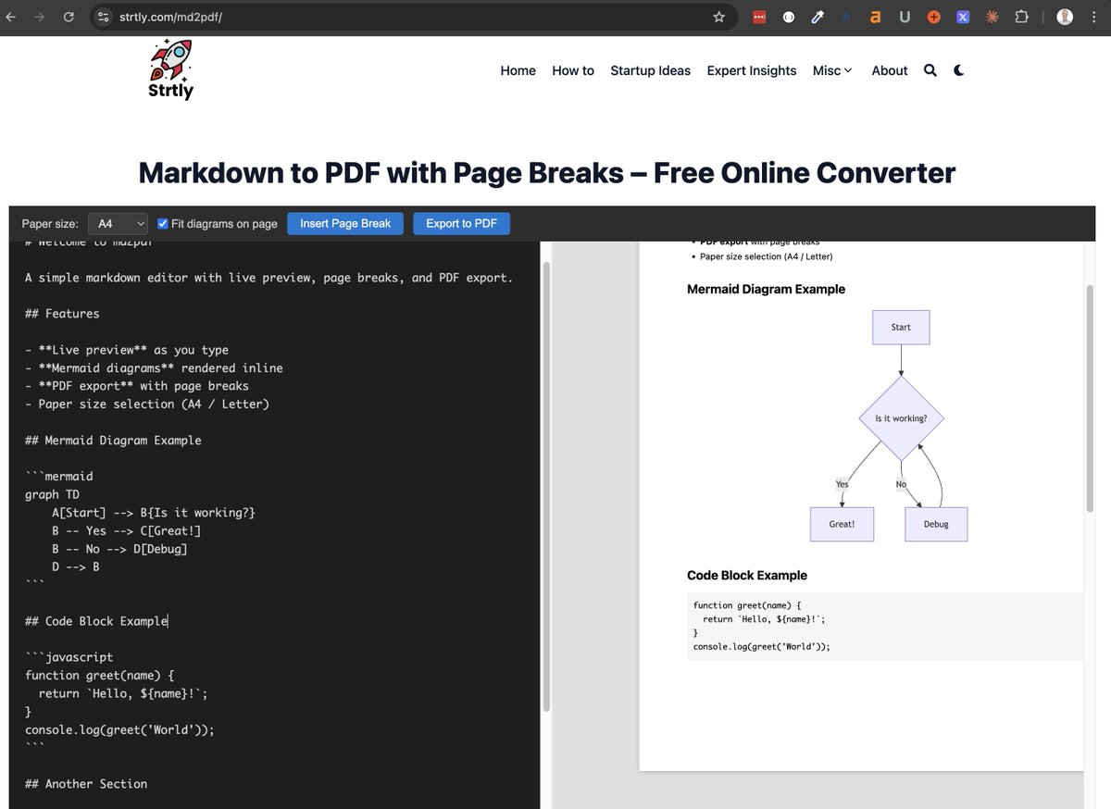The height and width of the screenshot is (809, 1111).
Task: Click the browser back arrow
Action: pos(11,17)
